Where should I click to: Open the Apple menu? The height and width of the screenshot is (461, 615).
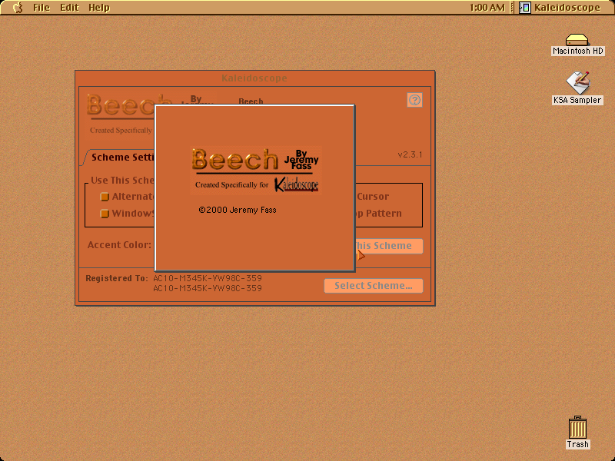point(17,8)
